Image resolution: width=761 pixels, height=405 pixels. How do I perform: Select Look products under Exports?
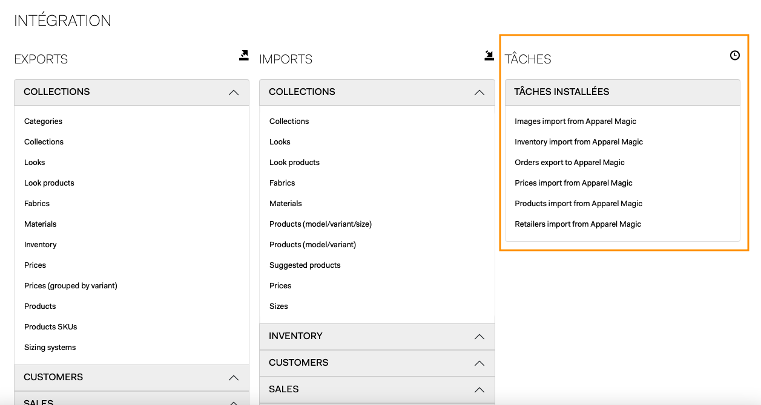tap(49, 183)
